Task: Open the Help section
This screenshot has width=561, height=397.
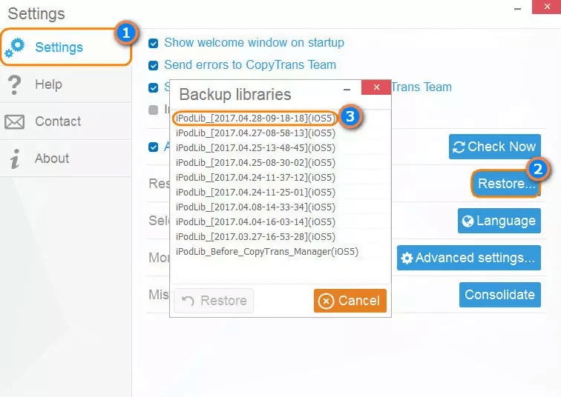Action: tap(66, 84)
